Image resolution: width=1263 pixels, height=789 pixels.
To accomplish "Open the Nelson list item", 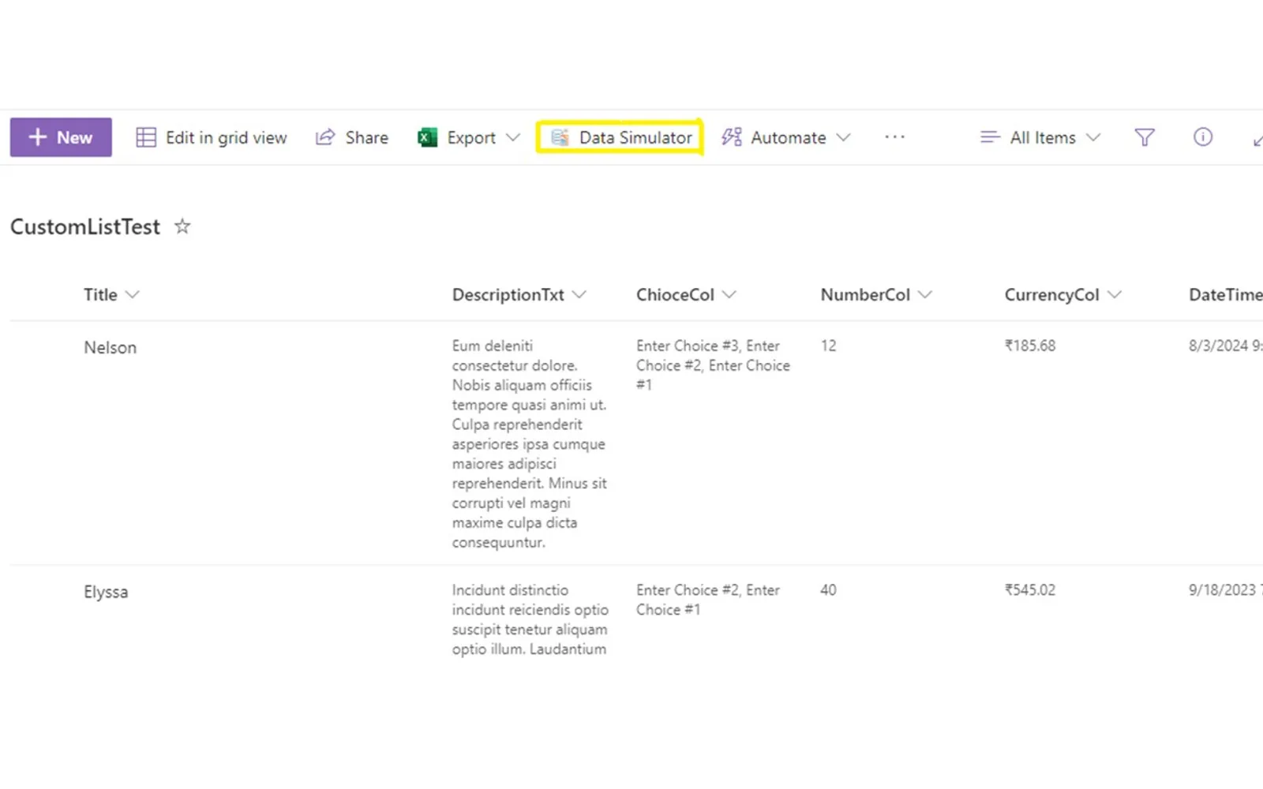I will (111, 347).
